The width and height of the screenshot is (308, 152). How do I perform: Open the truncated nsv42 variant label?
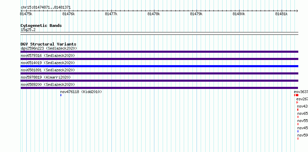coord(302,106)
